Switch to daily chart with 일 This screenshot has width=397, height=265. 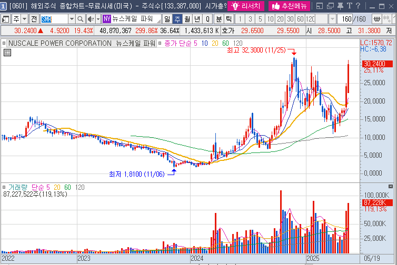coord(167,19)
